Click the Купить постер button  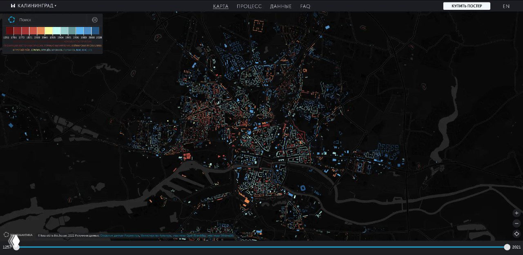click(x=466, y=6)
